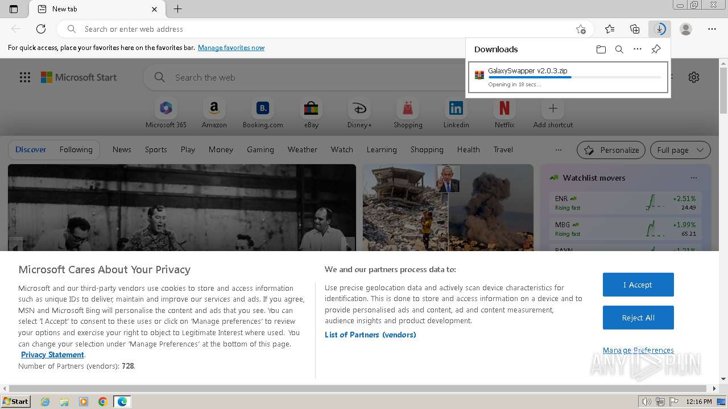The height and width of the screenshot is (409, 728).
Task: Open Manage Preferences link
Action: [x=638, y=350]
